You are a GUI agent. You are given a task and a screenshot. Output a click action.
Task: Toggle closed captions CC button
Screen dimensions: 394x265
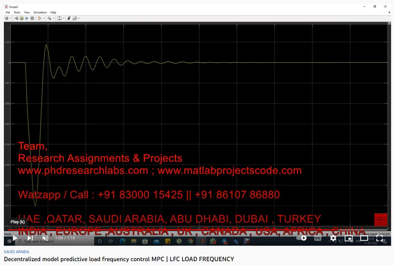point(318,238)
